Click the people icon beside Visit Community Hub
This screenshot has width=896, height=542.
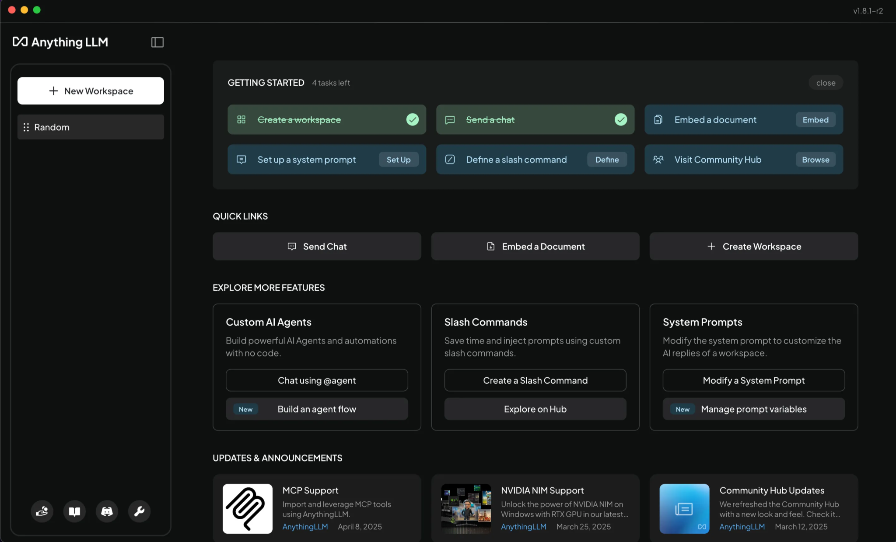pos(658,159)
